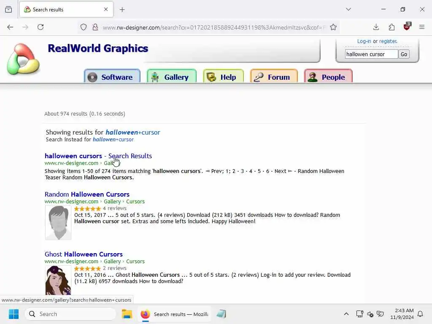The width and height of the screenshot is (432, 324).
Task: Open Random Halloween Cursors result
Action: 87,194
